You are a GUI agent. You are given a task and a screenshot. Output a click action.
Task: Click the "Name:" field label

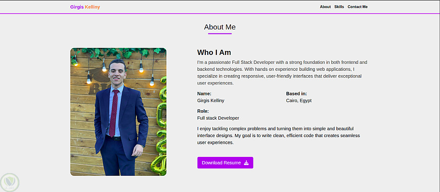click(x=204, y=94)
